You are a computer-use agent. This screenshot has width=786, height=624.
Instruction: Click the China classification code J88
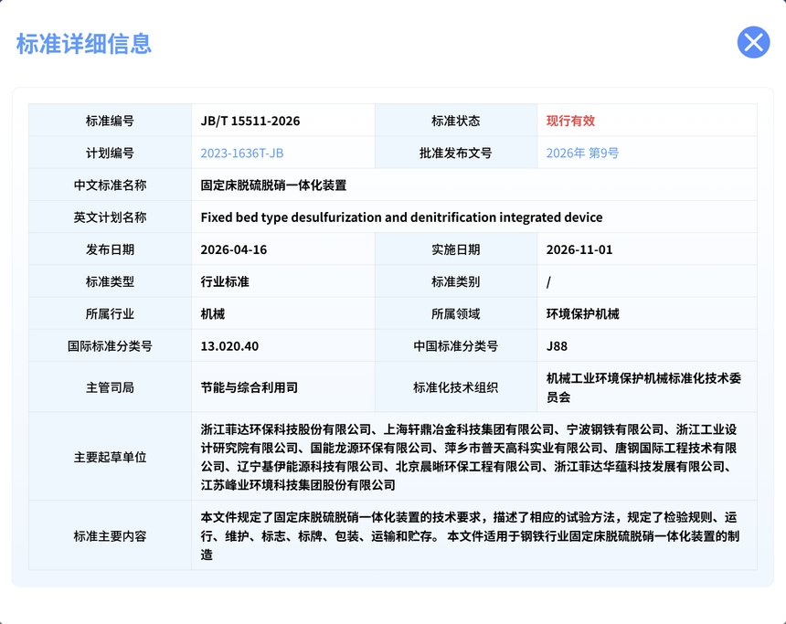pyautogui.click(x=557, y=346)
